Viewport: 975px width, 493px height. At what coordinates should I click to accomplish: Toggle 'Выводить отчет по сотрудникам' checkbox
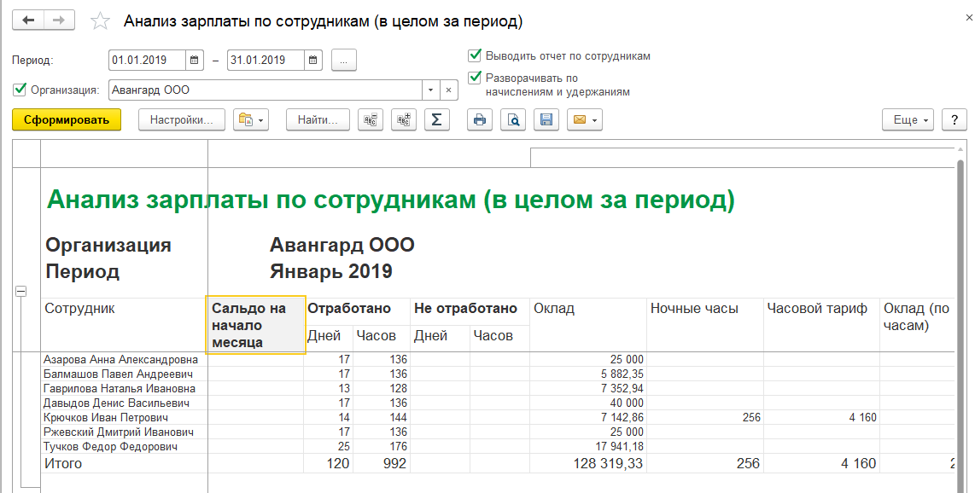[475, 55]
